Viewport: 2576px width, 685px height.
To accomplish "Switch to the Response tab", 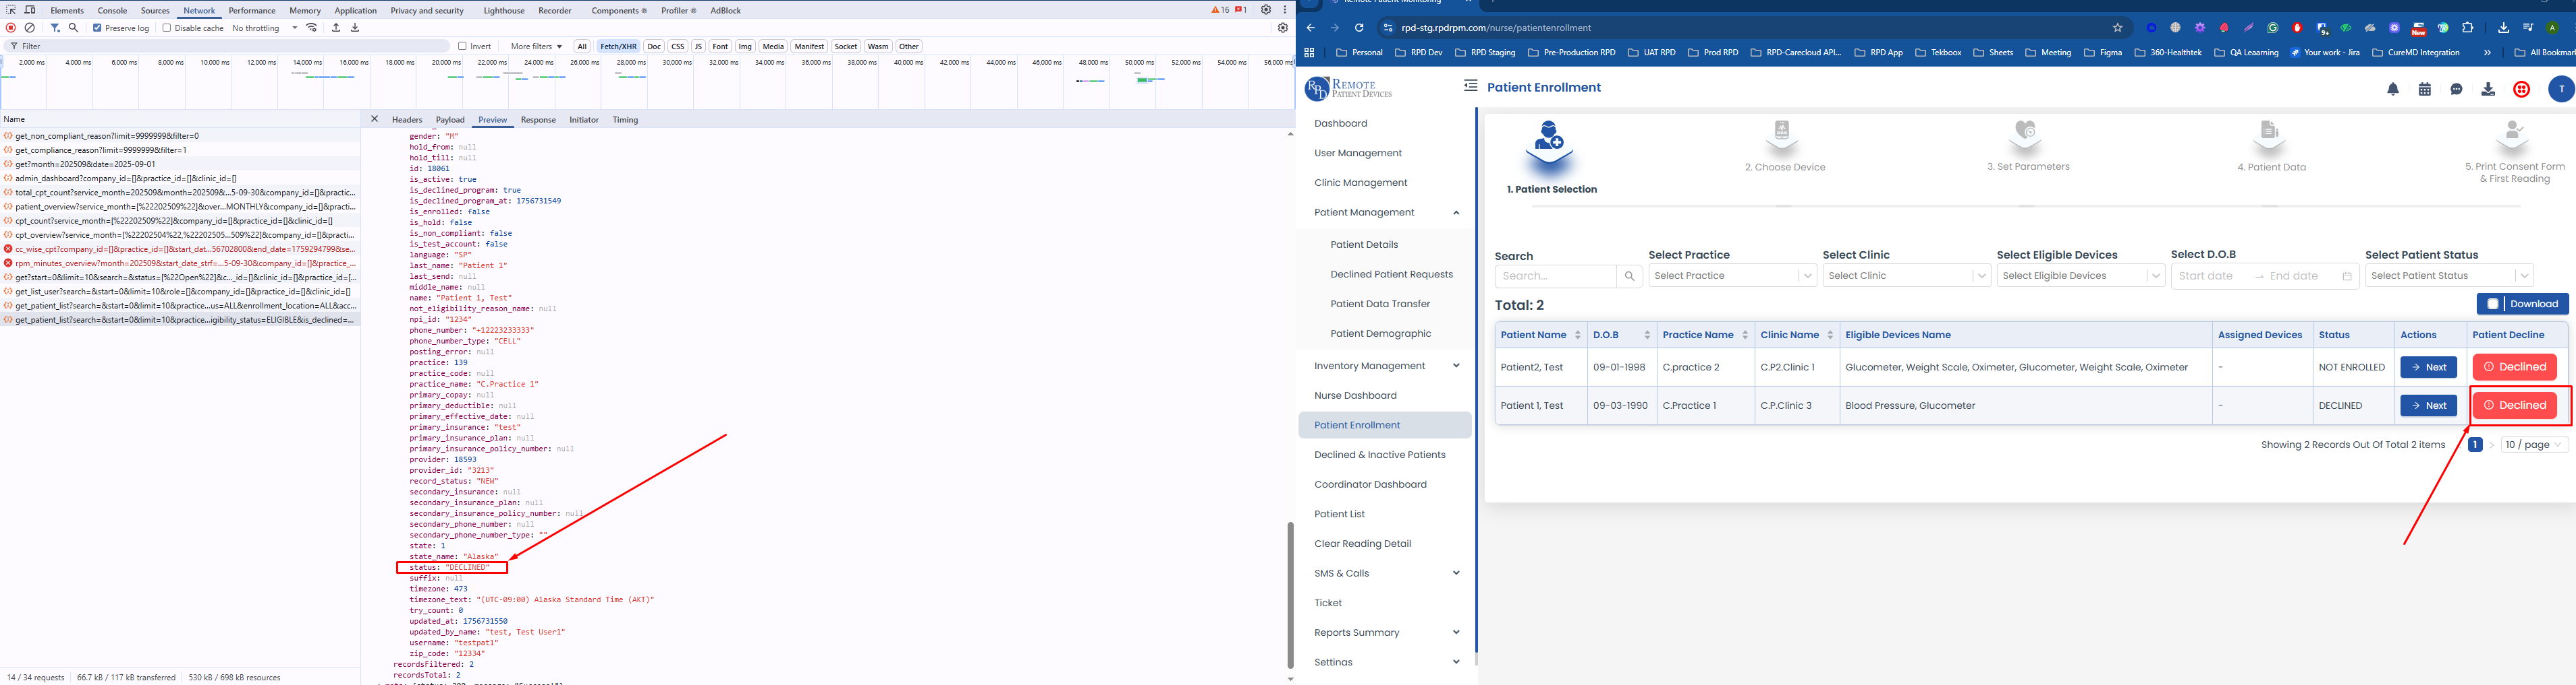I will tap(538, 120).
